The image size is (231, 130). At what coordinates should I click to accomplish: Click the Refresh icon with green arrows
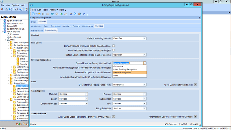point(61,14)
